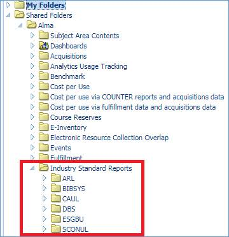Viewport: 229px width, 237px height.
Task: Click the Benchmark folder icon
Action: (44, 76)
